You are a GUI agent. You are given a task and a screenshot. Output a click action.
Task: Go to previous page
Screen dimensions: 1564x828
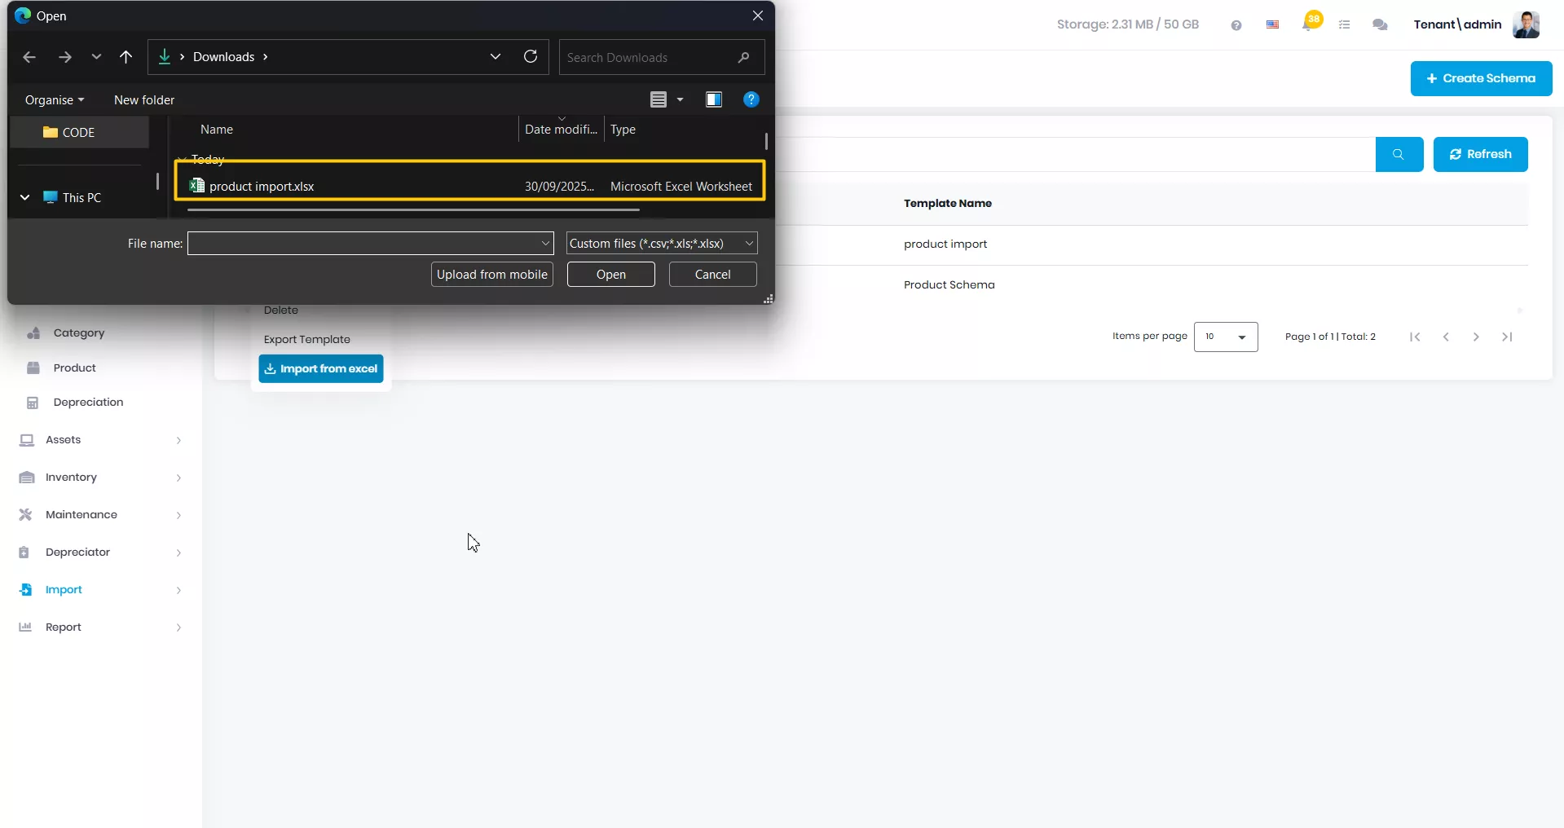coord(1446,337)
